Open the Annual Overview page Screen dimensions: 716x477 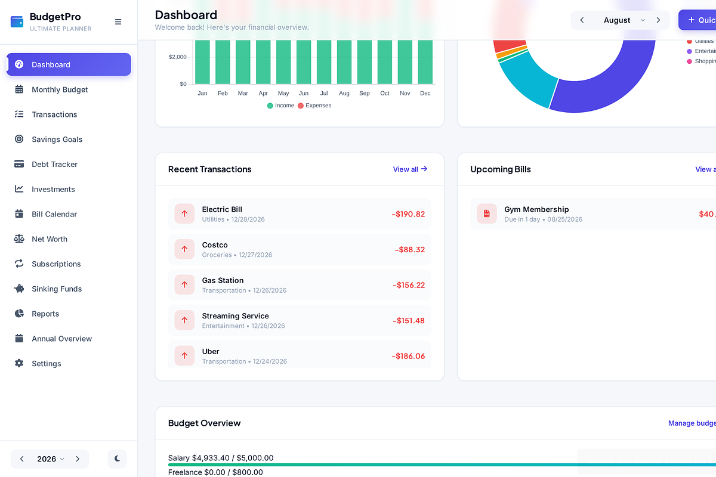pos(69,339)
